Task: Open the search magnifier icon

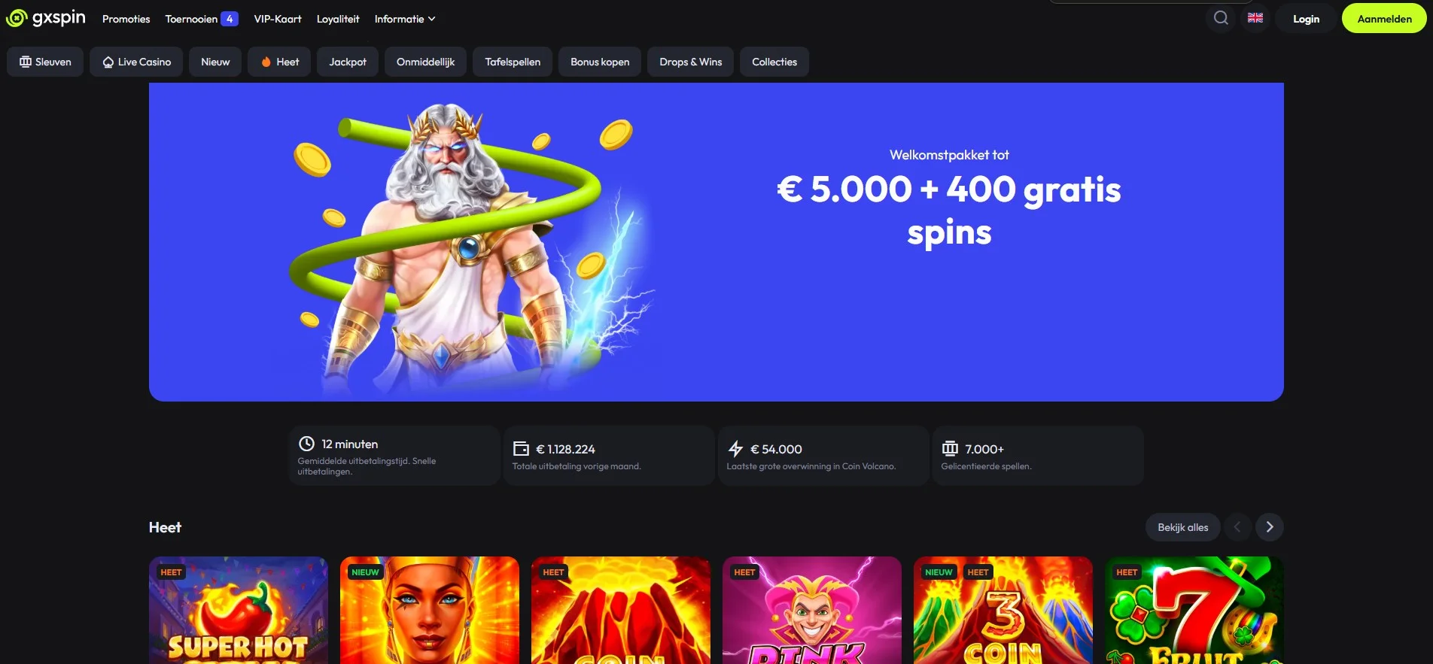Action: 1221,18
